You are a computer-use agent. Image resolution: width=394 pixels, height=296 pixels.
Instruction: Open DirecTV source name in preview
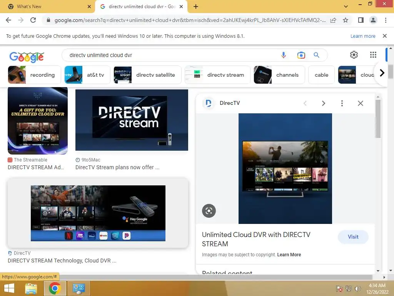point(230,103)
